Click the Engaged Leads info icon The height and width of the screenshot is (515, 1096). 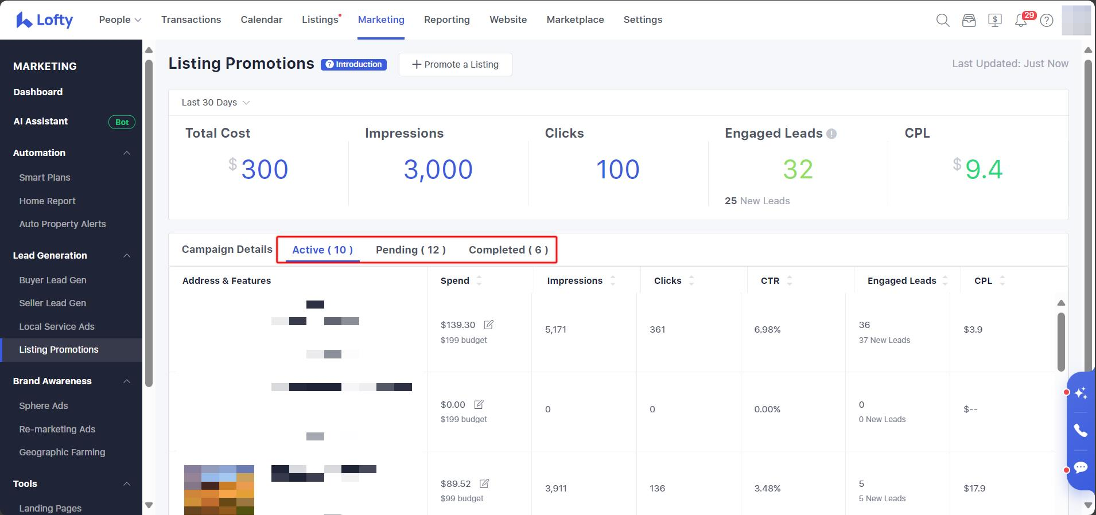pyautogui.click(x=831, y=134)
